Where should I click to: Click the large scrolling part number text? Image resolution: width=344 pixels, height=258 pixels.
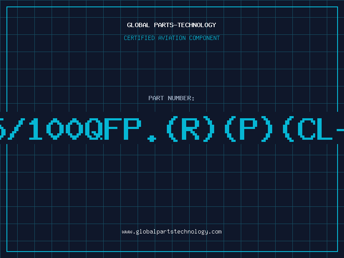[x=172, y=129]
